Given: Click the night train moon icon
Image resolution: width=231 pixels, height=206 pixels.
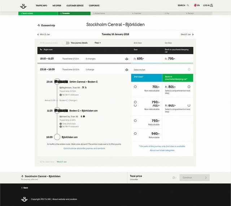Looking at the screenshot, I should (x=41, y=49).
